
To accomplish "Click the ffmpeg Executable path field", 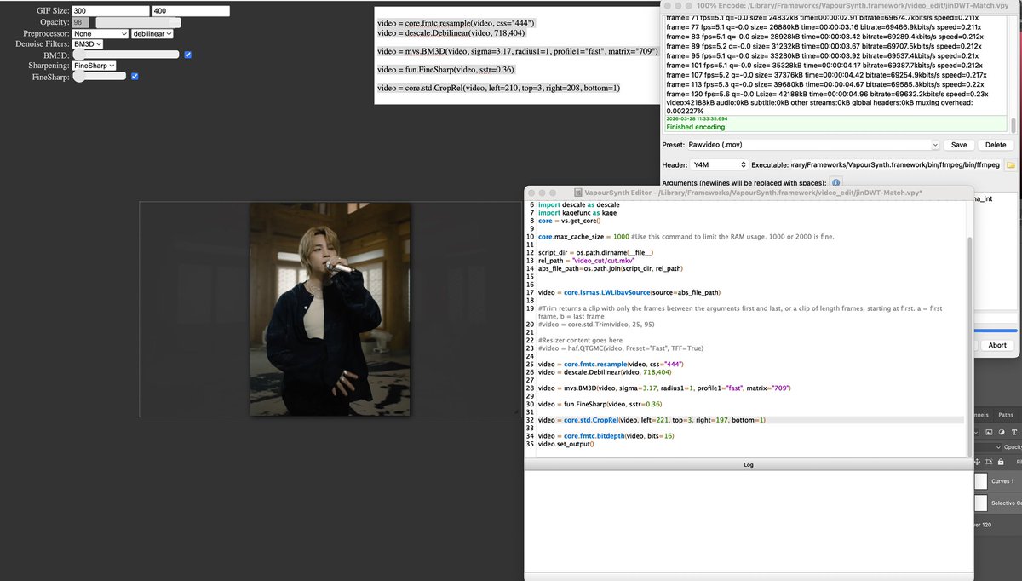I will tap(896, 164).
